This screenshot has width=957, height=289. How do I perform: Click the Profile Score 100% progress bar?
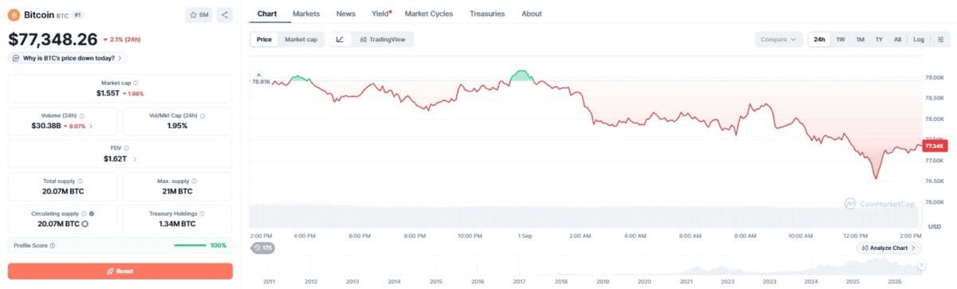click(190, 245)
